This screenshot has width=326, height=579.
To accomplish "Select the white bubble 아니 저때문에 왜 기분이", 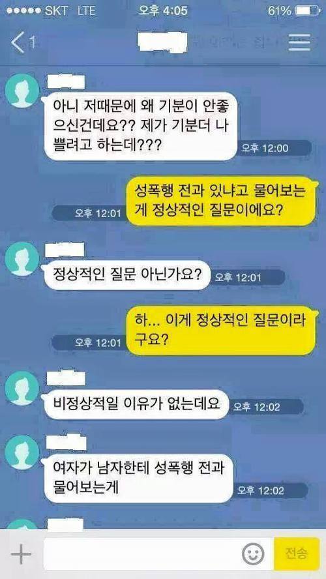I will pyautogui.click(x=140, y=126).
